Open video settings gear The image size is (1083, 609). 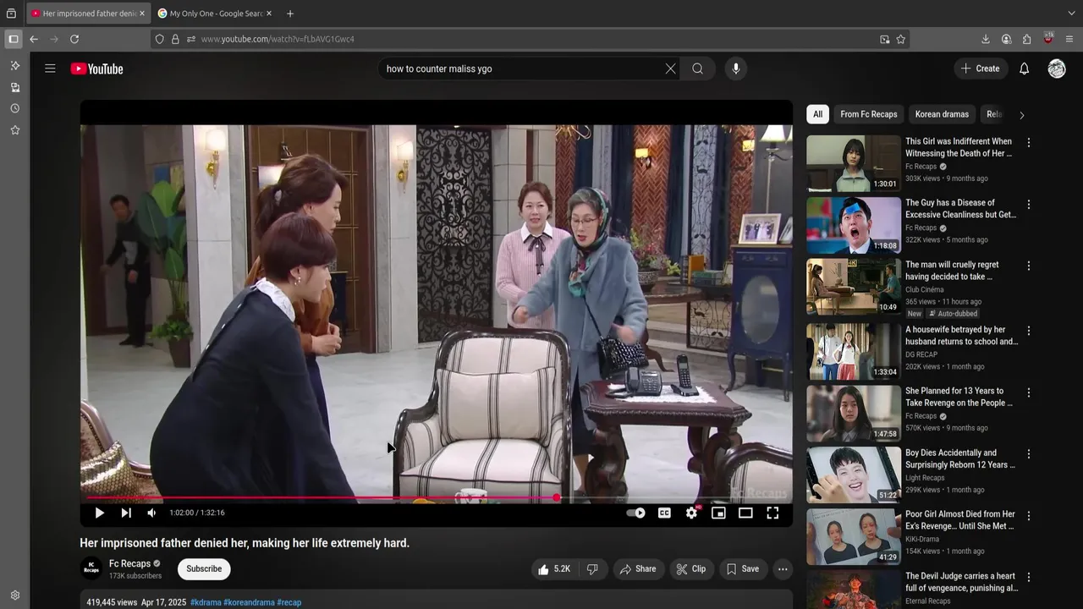point(692,513)
